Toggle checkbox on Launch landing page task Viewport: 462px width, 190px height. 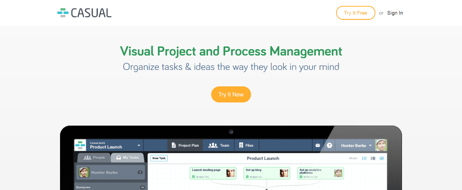tap(194, 177)
